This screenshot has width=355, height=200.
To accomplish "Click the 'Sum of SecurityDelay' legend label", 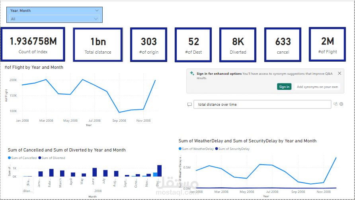I will point(234,149).
